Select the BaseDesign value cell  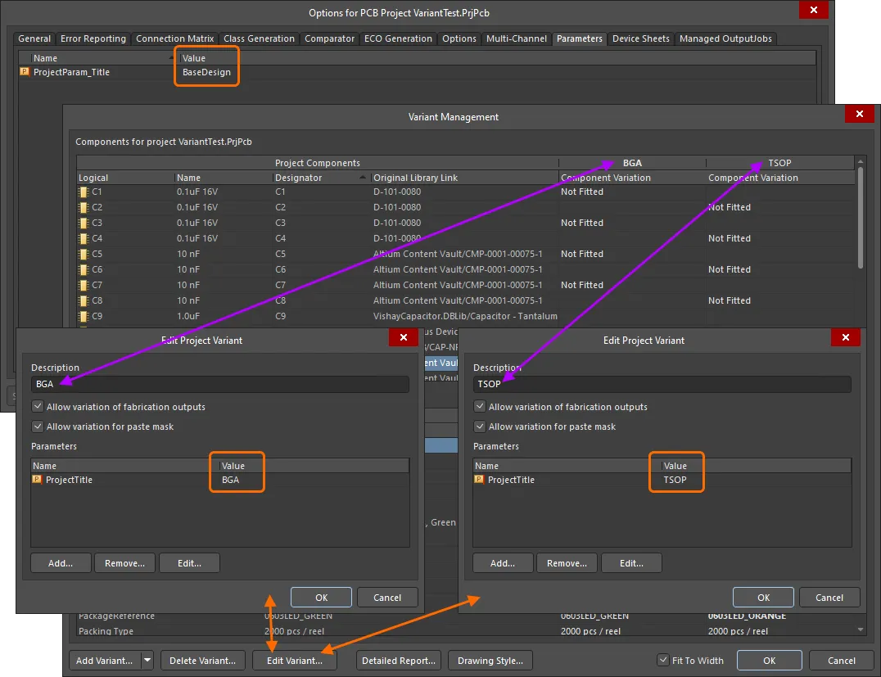(207, 72)
